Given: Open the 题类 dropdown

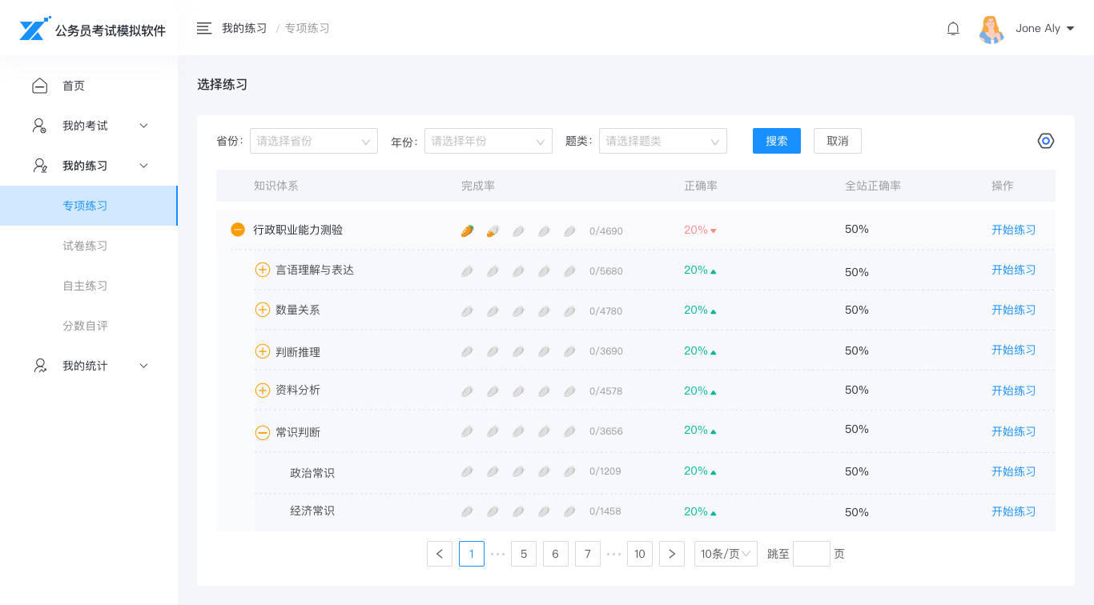Looking at the screenshot, I should tap(662, 141).
